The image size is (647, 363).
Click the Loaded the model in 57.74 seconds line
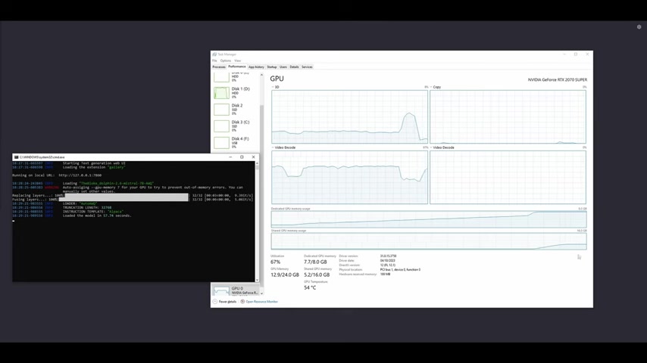click(x=97, y=216)
